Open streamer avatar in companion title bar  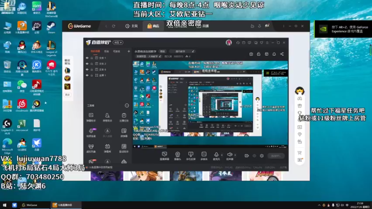point(229,42)
